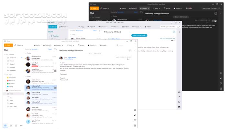Open the email from Anna Marks
Image resolution: width=226 pixels, height=131 pixels.
click(41, 71)
